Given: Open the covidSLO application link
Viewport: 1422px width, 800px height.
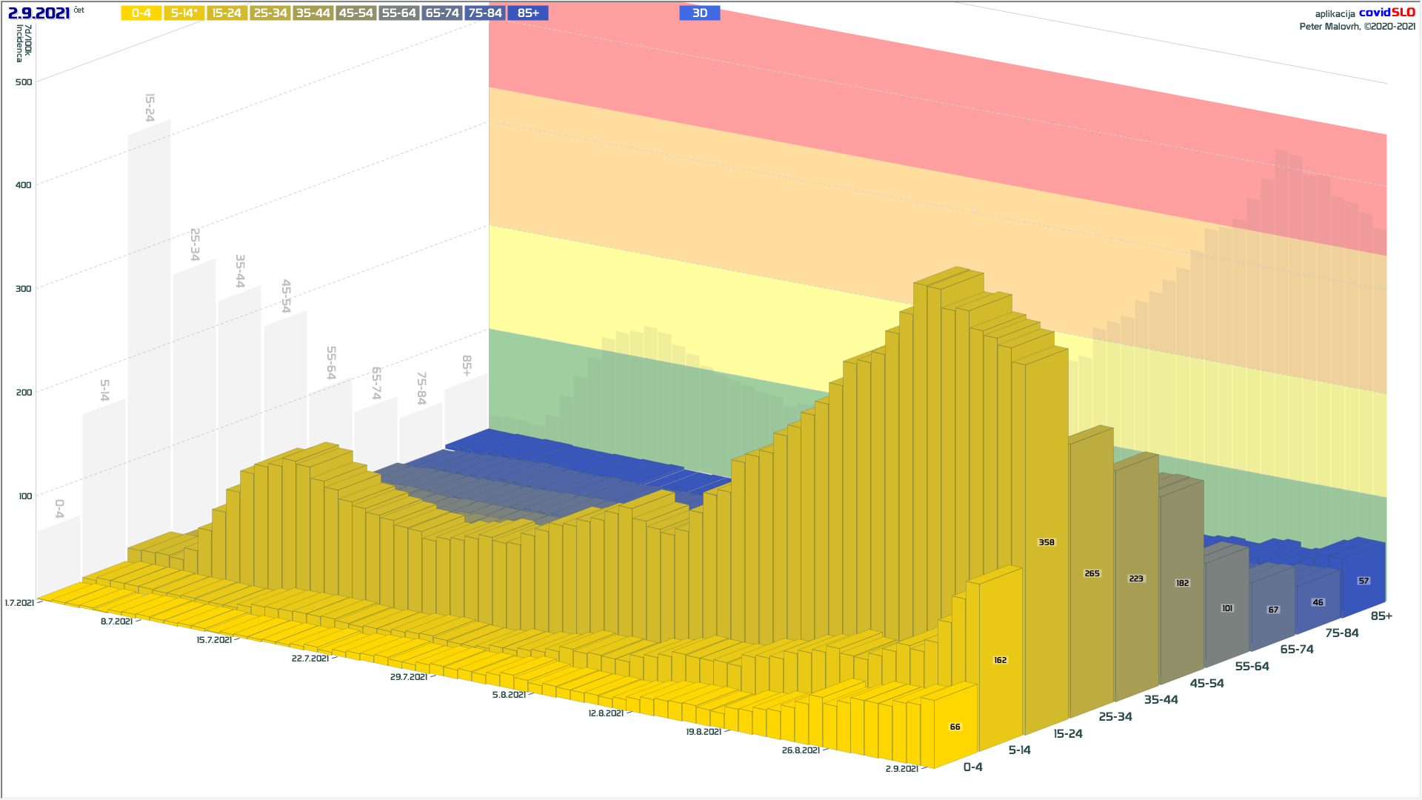Looking at the screenshot, I should coord(1386,13).
